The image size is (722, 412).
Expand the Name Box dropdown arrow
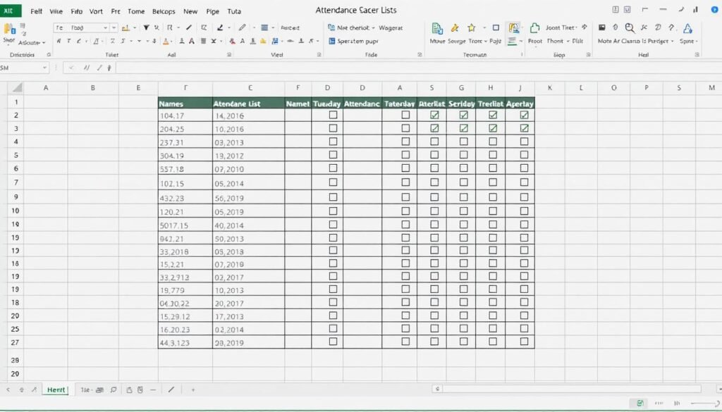pos(45,68)
